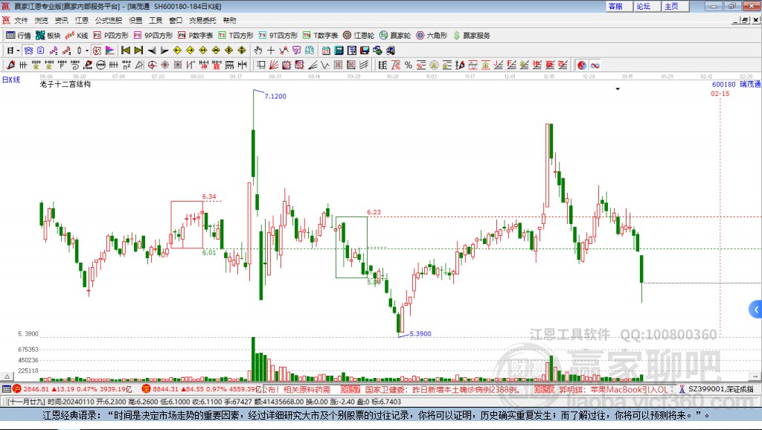Open the T四方形 tool
The width and height of the screenshot is (762, 430).
click(x=236, y=36)
